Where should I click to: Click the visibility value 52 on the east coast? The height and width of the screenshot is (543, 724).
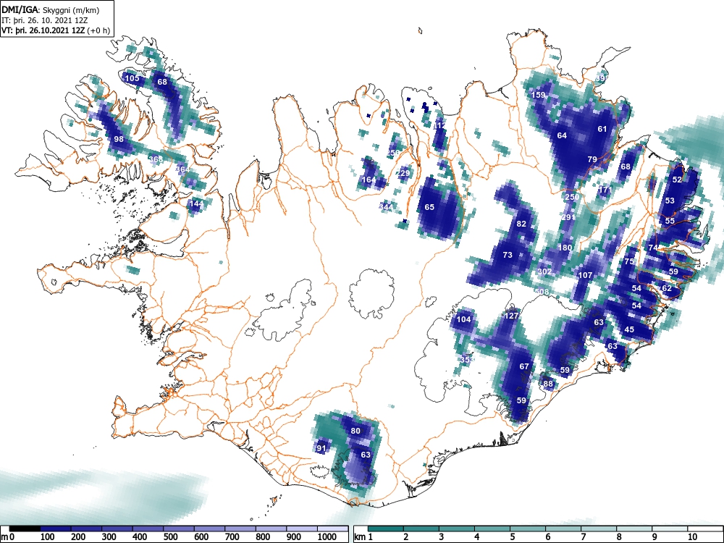coord(677,180)
